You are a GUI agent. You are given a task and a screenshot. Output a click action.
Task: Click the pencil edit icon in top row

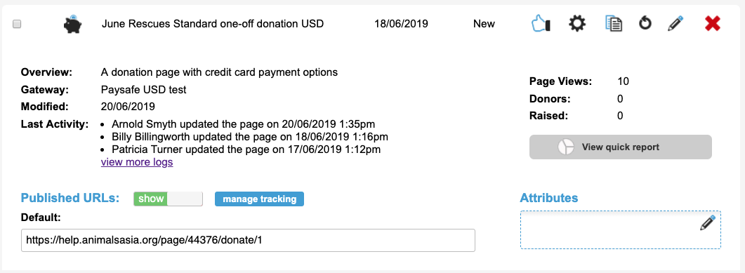click(x=675, y=23)
